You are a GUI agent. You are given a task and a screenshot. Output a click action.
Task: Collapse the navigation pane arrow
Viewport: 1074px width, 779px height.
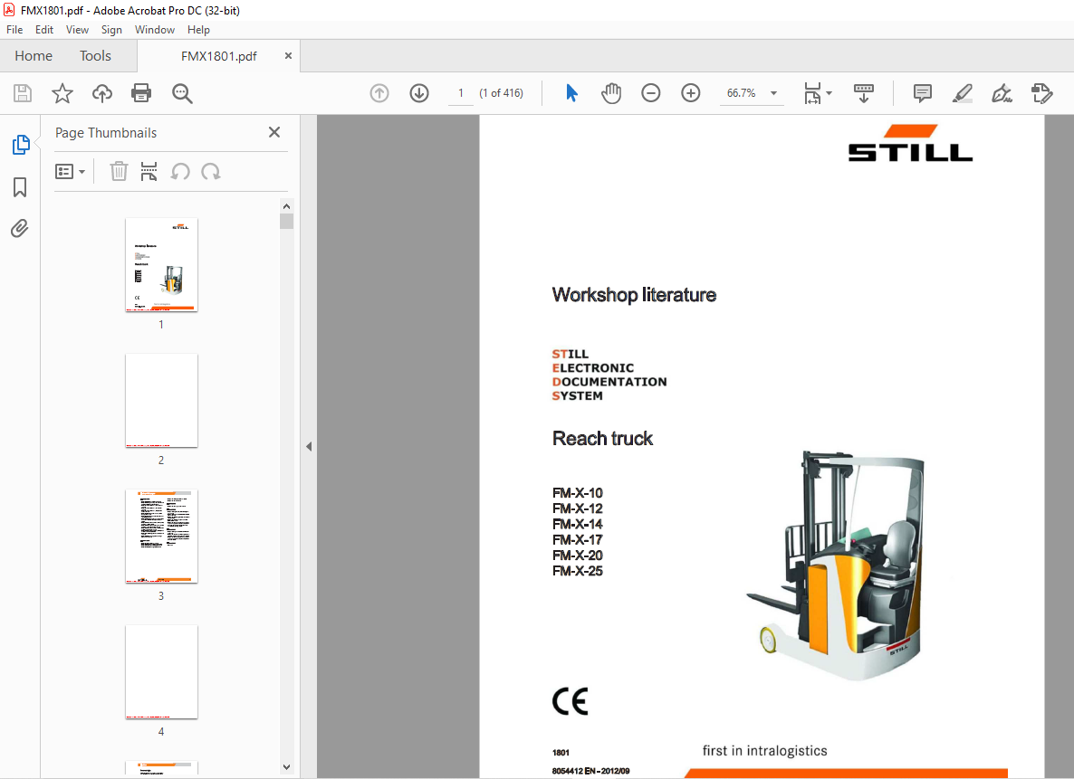click(309, 446)
